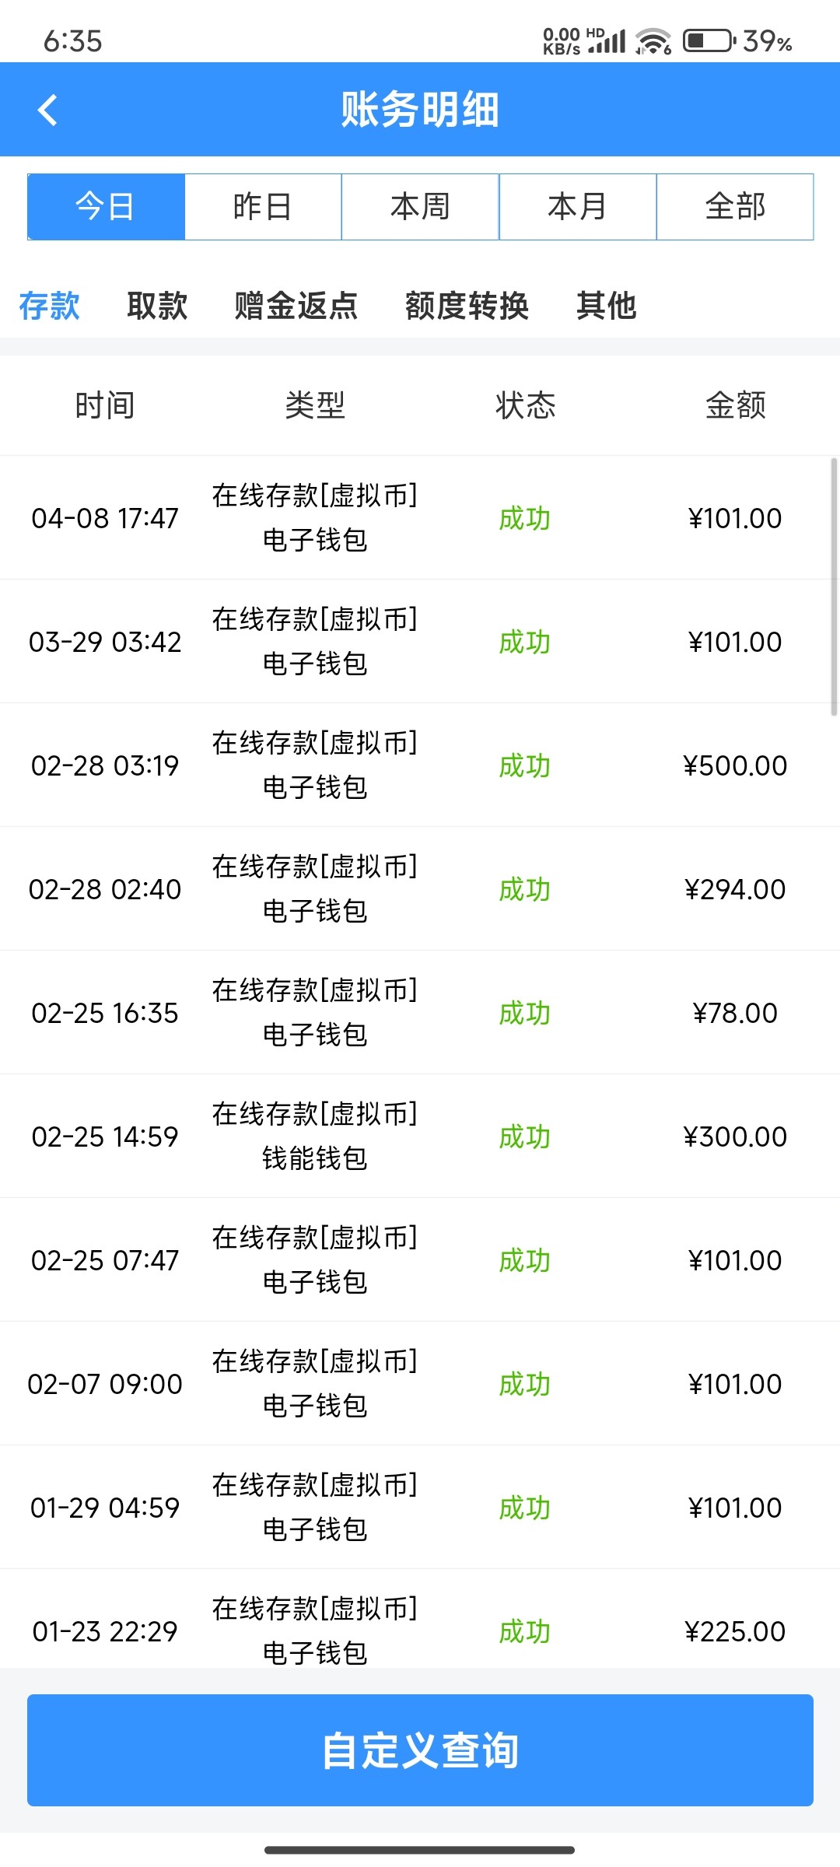Tap the 金额 column header

(735, 405)
